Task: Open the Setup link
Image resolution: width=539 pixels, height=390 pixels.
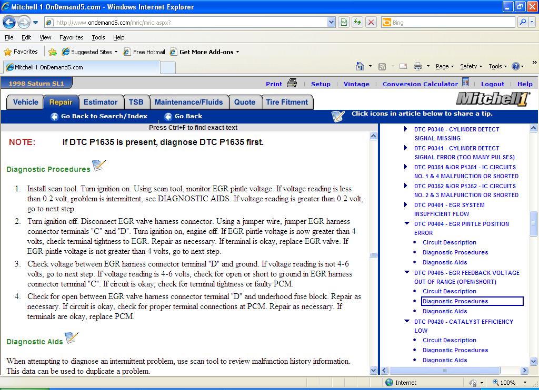Action: 321,84
